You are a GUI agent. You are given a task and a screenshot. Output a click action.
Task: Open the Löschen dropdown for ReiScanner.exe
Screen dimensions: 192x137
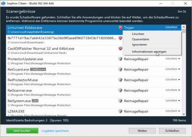pyautogui.click(x=173, y=90)
